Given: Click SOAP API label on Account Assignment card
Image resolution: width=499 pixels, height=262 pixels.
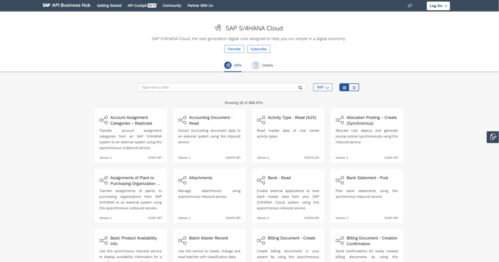Looking at the screenshot, I should point(155,158).
